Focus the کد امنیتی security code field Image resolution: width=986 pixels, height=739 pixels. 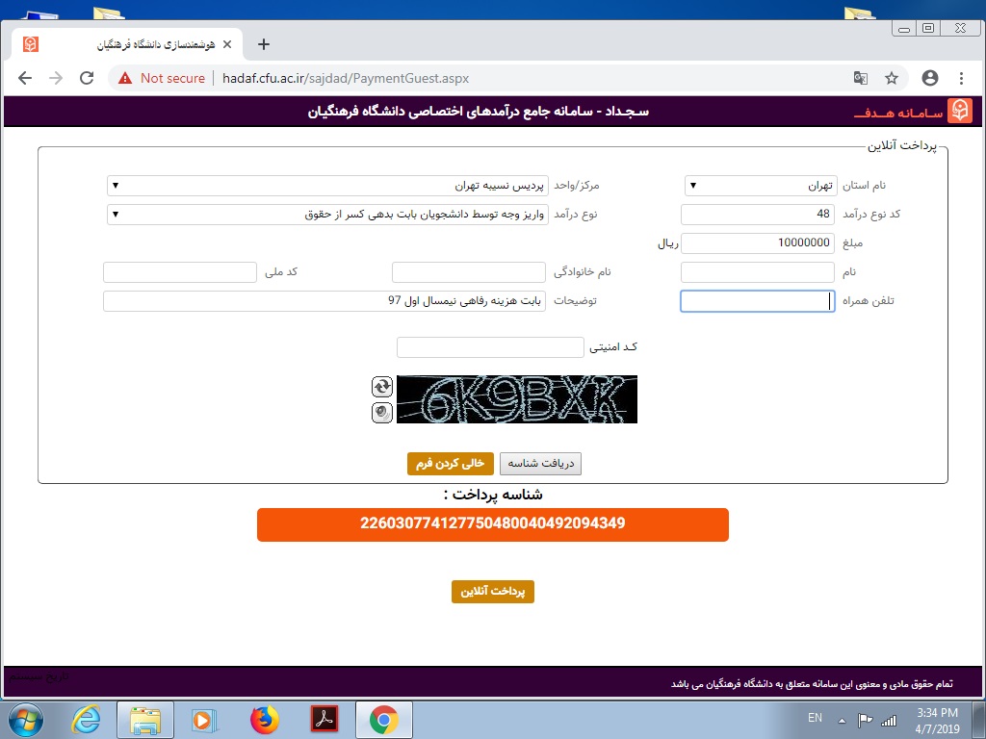click(x=490, y=347)
